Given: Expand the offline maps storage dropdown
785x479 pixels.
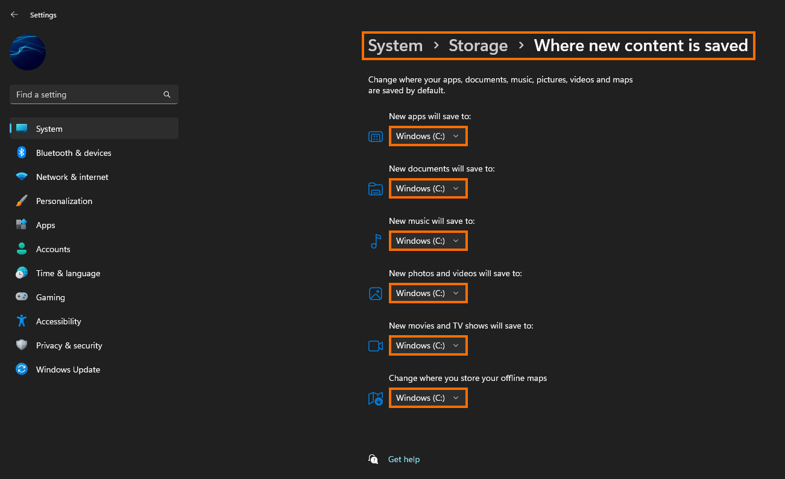Looking at the screenshot, I should (x=428, y=398).
